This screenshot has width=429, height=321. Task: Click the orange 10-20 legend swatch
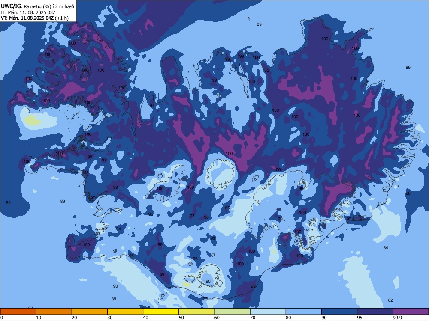(54, 312)
